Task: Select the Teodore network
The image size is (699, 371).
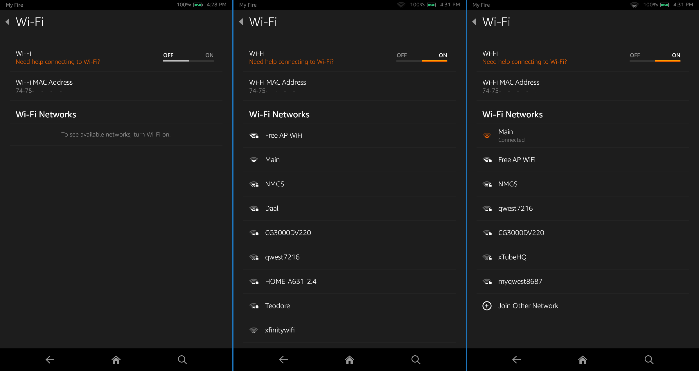Action: point(277,306)
